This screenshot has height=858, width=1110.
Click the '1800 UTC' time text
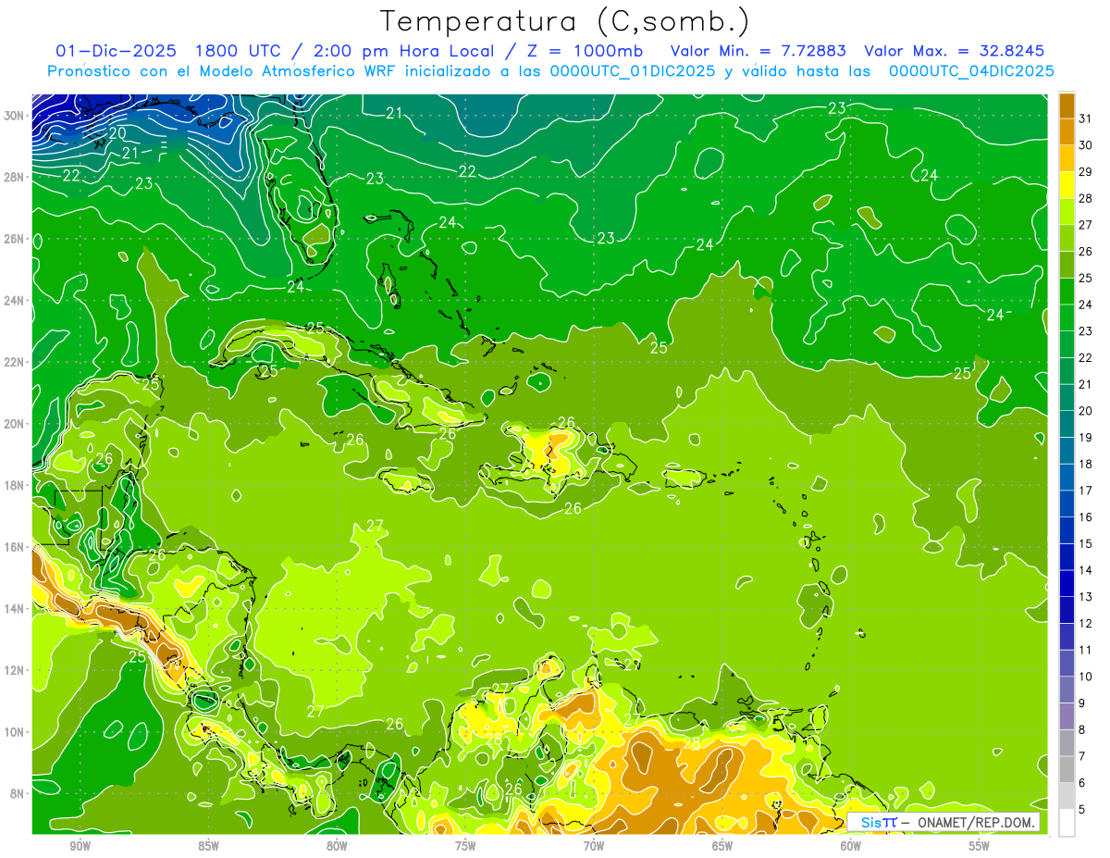241,51
